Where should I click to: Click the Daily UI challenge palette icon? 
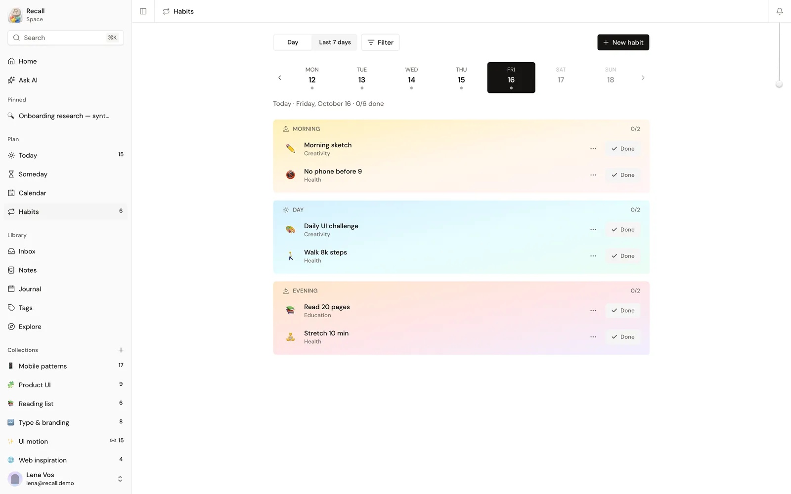291,230
